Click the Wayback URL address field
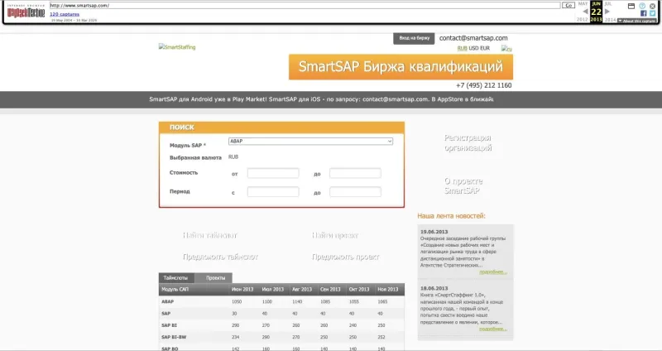 point(305,6)
